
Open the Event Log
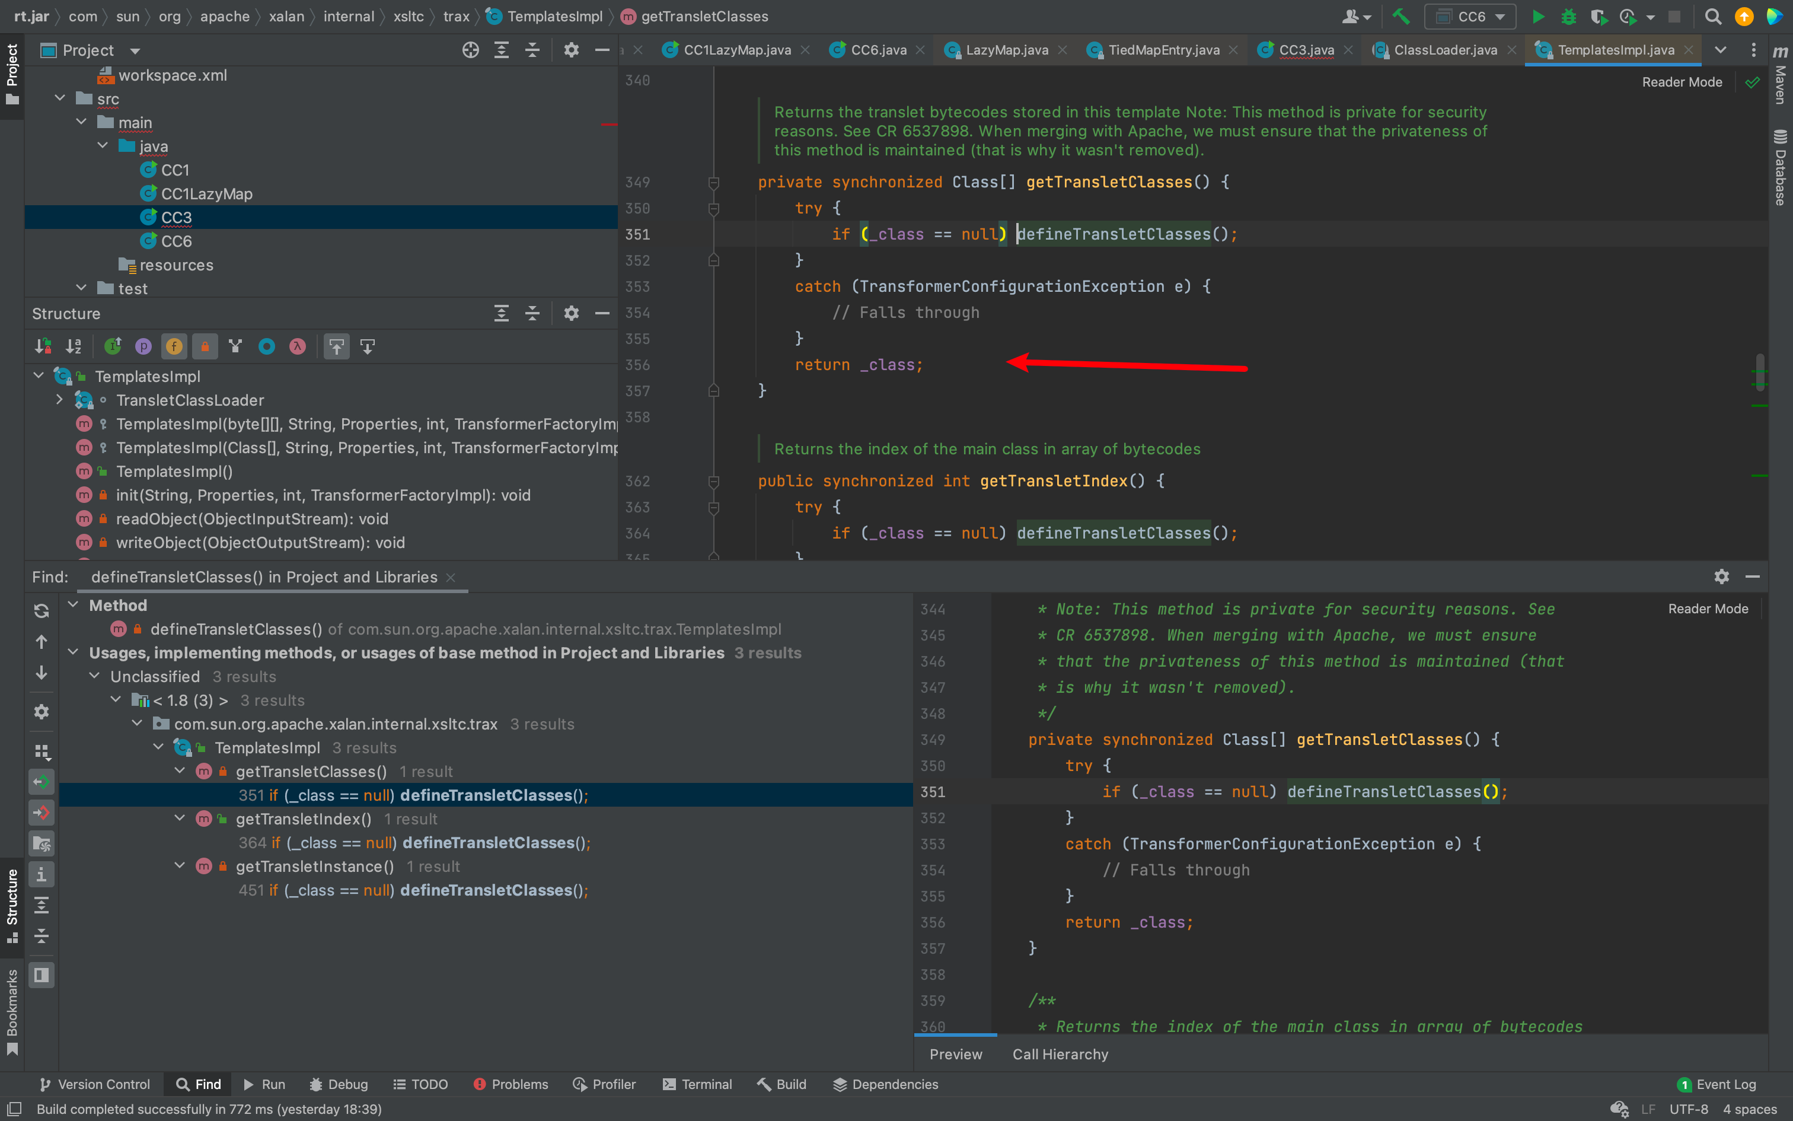click(x=1717, y=1084)
